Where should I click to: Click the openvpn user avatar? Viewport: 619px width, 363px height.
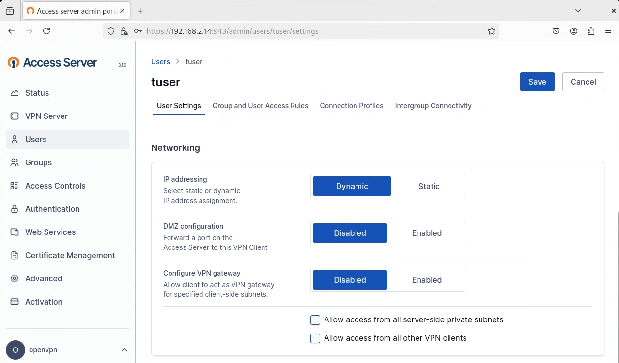15,350
